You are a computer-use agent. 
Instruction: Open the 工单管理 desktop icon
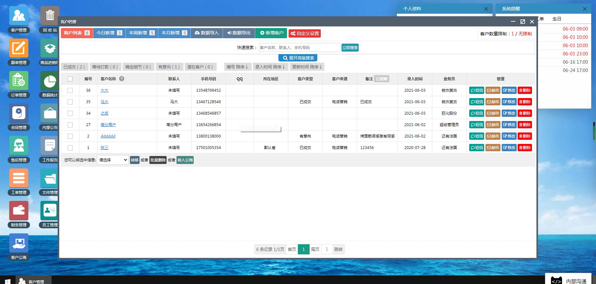click(x=19, y=178)
